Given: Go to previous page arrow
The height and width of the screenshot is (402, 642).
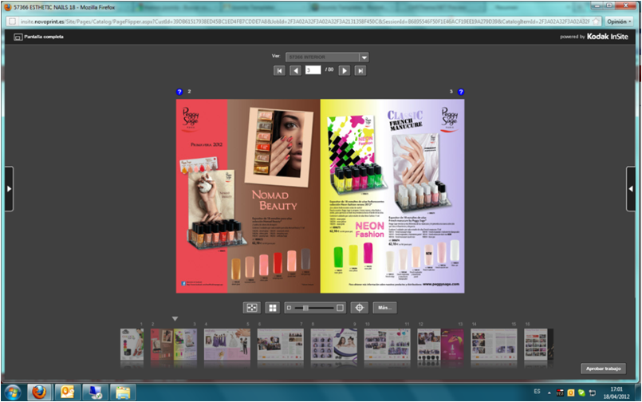Looking at the screenshot, I should [296, 71].
